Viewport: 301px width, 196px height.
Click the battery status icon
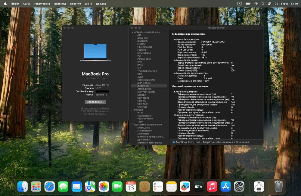[x=248, y=4]
